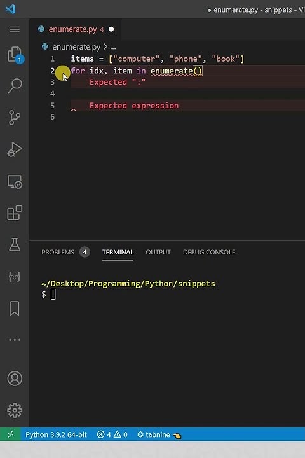Switch to the DEBUG CONSOLE tab
The image size is (305, 458).
point(209,252)
